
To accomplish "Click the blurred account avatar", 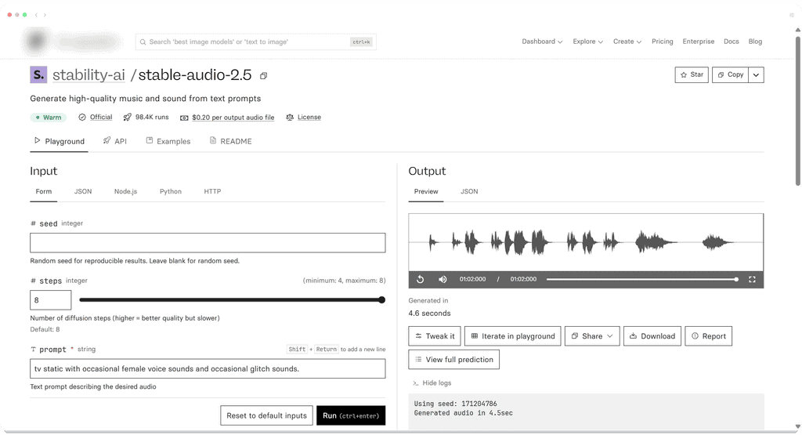I will tap(36, 42).
